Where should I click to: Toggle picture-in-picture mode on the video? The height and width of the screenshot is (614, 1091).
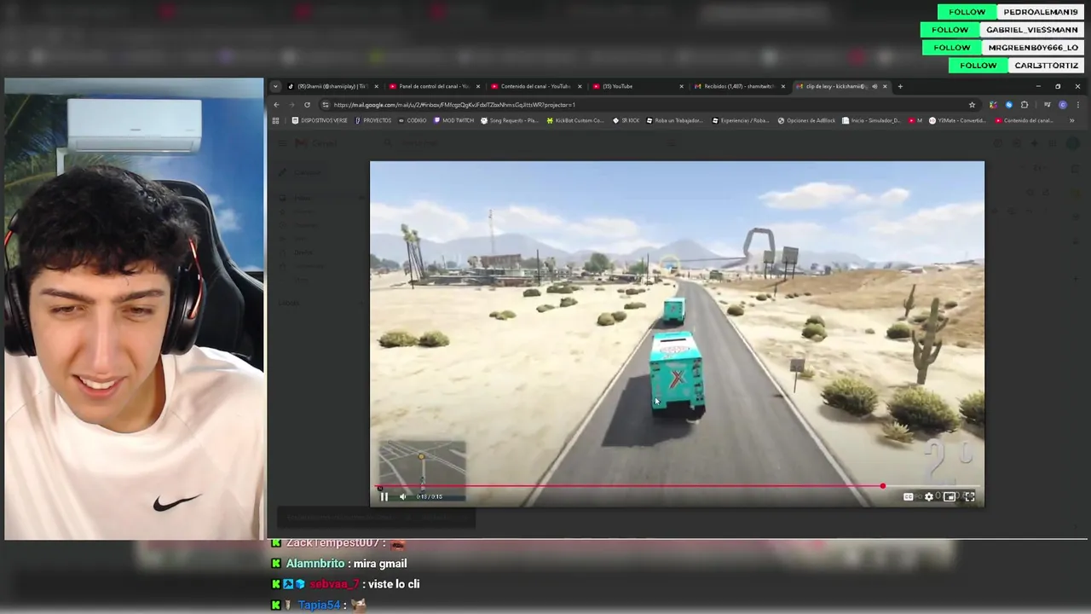click(x=950, y=496)
